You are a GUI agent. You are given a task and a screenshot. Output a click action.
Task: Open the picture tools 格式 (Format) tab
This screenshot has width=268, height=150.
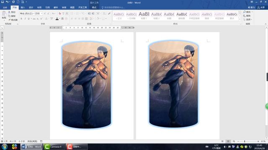tap(94, 7)
